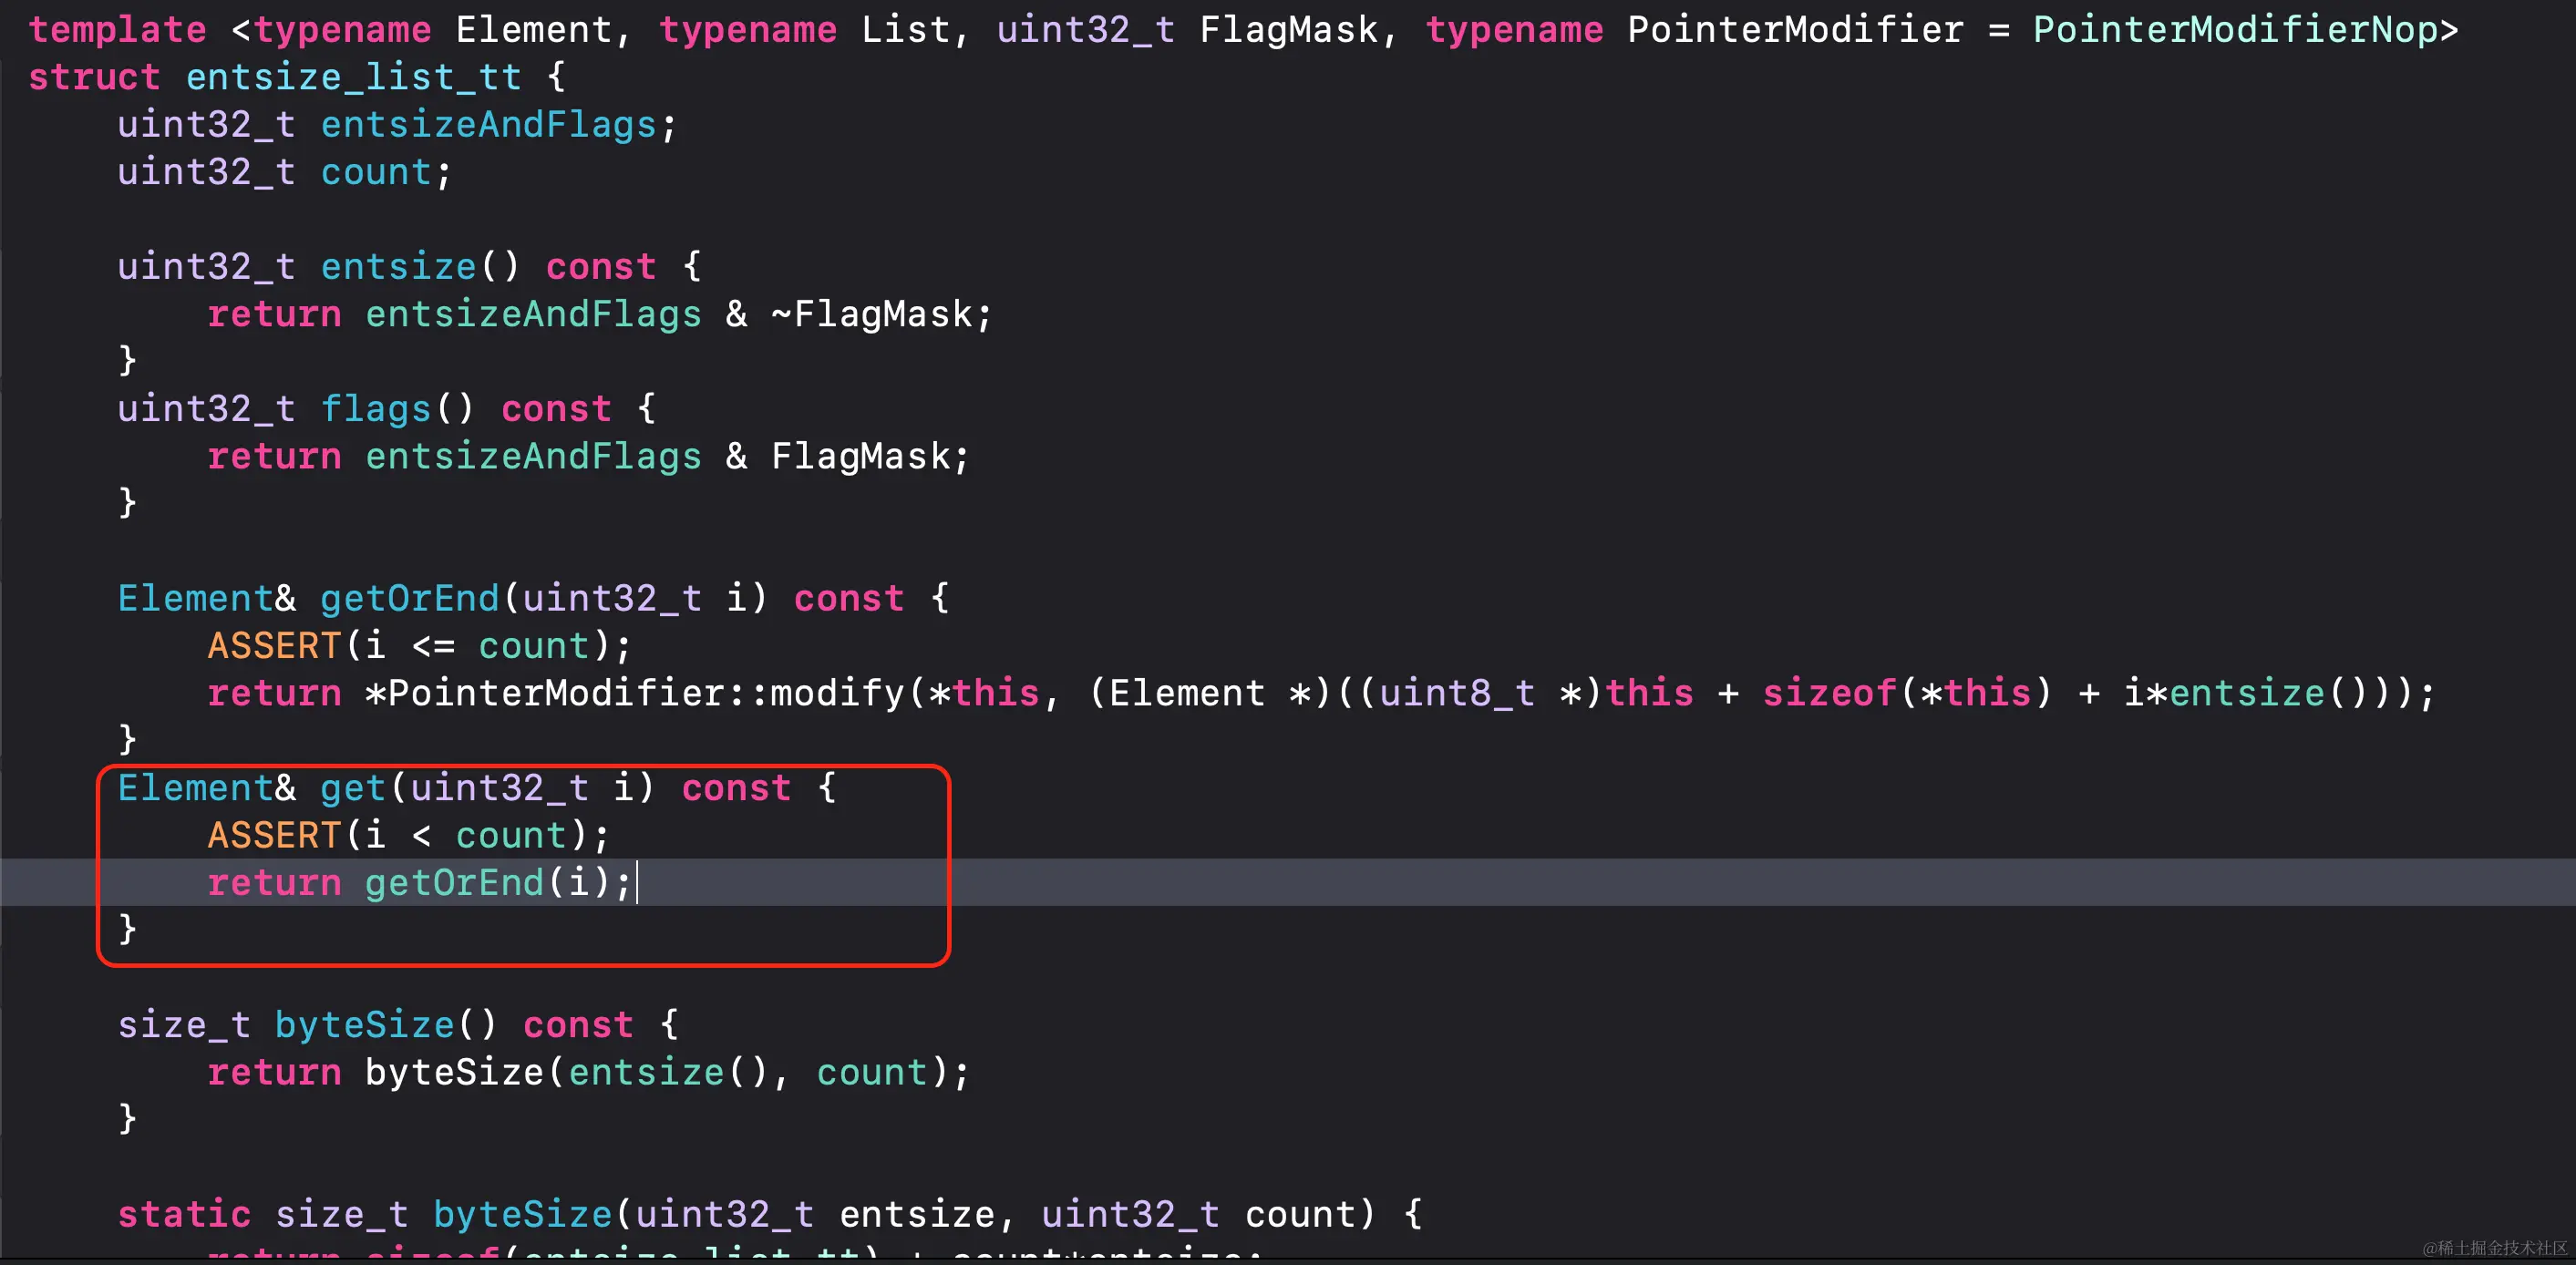Click PointerModifier::modify in the return statement

(645, 692)
